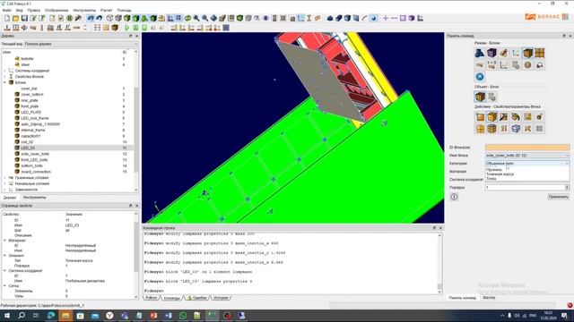Select cover_bottom block in the tree

32,95
